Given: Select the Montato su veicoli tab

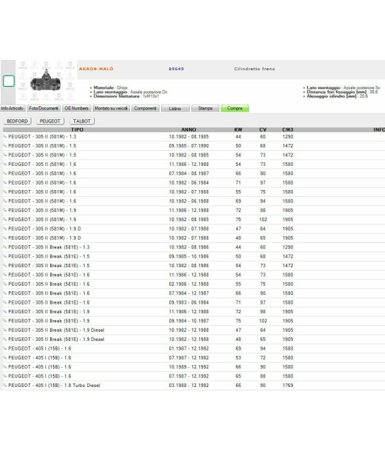Looking at the screenshot, I should [x=111, y=108].
